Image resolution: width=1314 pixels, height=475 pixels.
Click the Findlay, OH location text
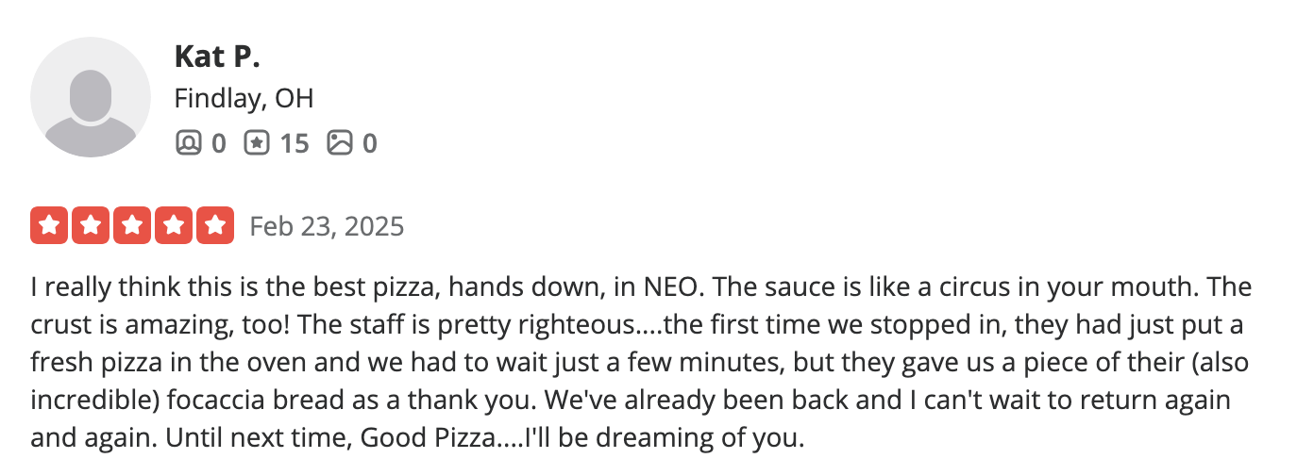click(244, 98)
